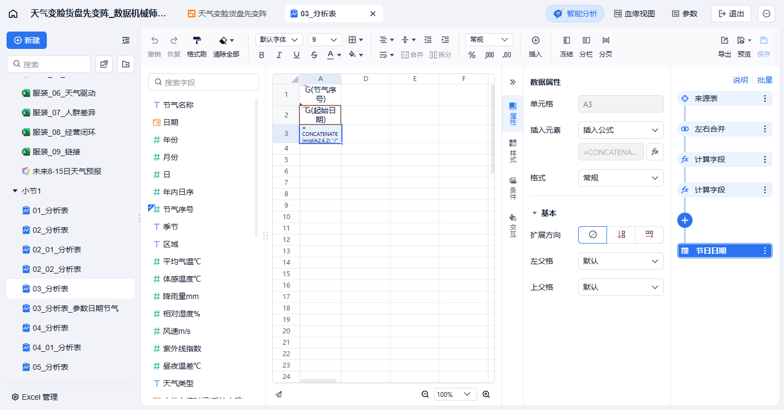784x410 pixels.
Task: Apply strikethrough formatting
Action: click(314, 55)
